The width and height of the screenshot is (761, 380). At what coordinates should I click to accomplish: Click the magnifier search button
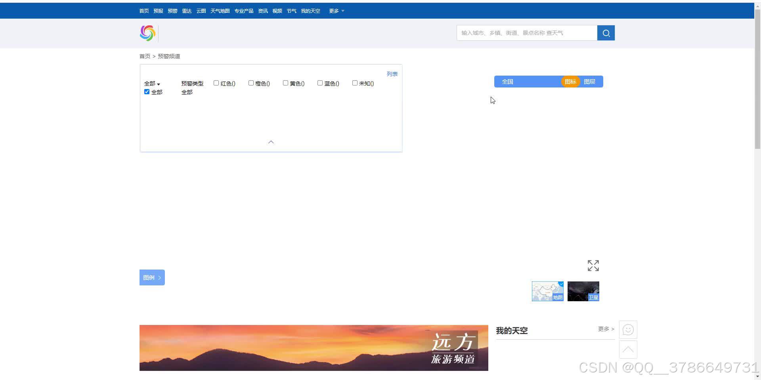point(606,33)
